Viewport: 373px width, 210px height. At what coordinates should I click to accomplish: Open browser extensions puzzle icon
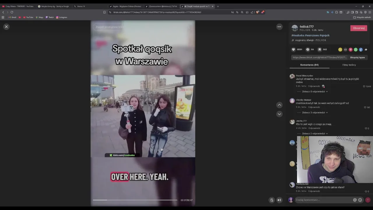coord(337,12)
